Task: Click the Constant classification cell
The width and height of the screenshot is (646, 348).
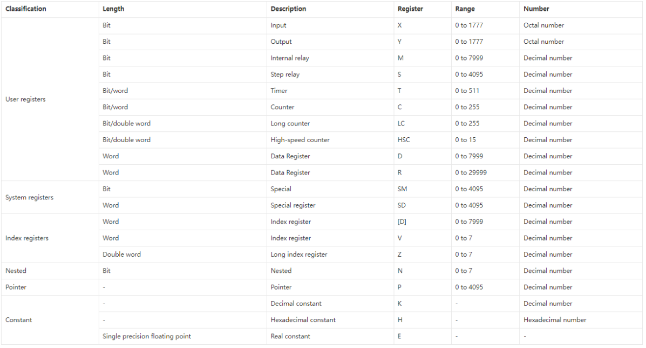Action: [19, 320]
